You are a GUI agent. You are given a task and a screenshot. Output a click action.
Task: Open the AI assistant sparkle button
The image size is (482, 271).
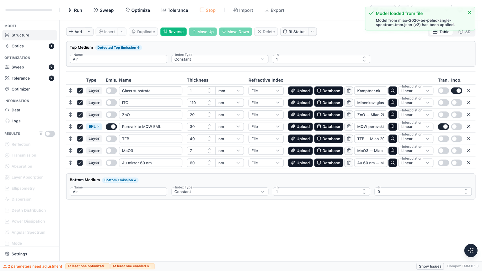click(x=471, y=250)
